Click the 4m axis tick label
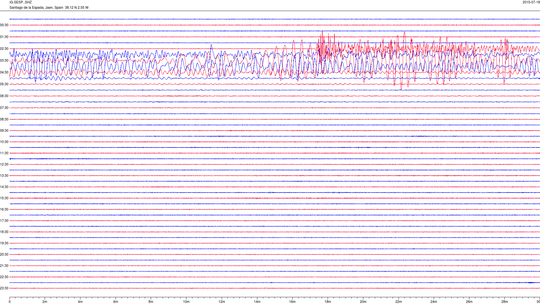540x304 pixels. tap(80, 302)
